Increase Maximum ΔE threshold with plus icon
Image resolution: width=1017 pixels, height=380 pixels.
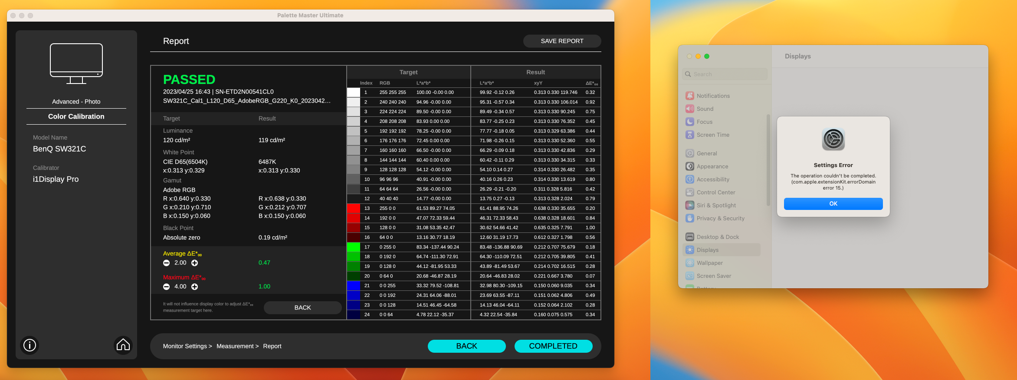point(195,287)
